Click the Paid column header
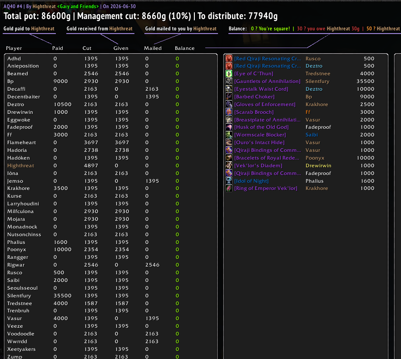The height and width of the screenshot is (359, 401). (x=58, y=48)
